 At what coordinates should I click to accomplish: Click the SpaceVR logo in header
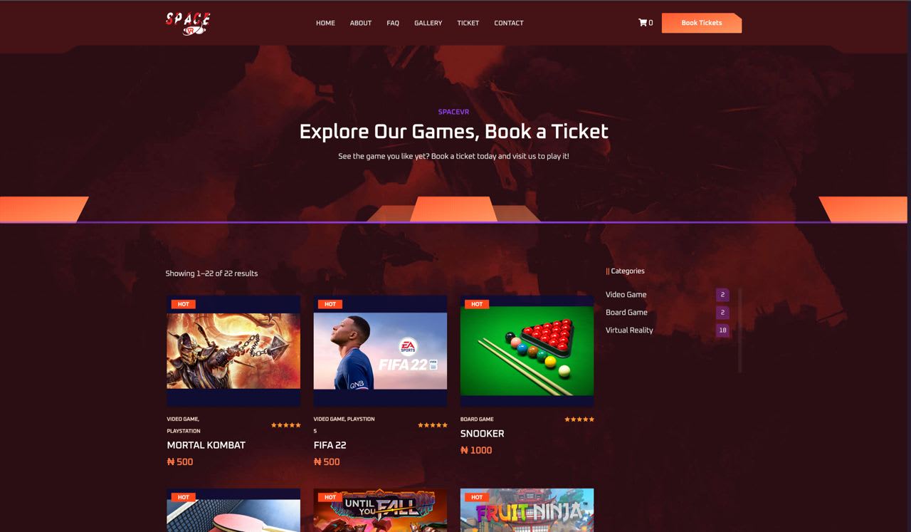click(x=188, y=23)
